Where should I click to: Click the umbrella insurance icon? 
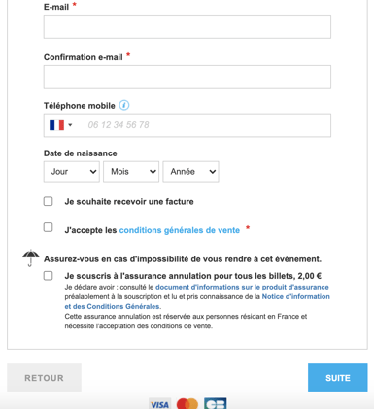tap(30, 257)
